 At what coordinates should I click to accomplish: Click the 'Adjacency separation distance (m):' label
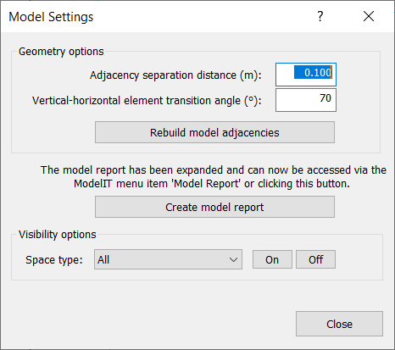pos(175,75)
